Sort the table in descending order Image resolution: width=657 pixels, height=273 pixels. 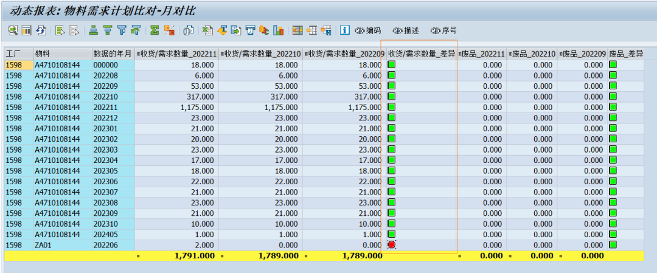pos(108,30)
